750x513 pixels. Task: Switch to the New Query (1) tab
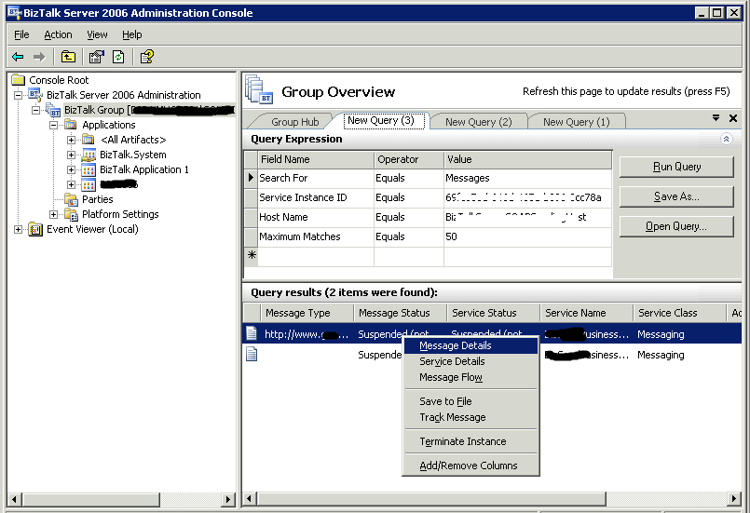tap(577, 122)
